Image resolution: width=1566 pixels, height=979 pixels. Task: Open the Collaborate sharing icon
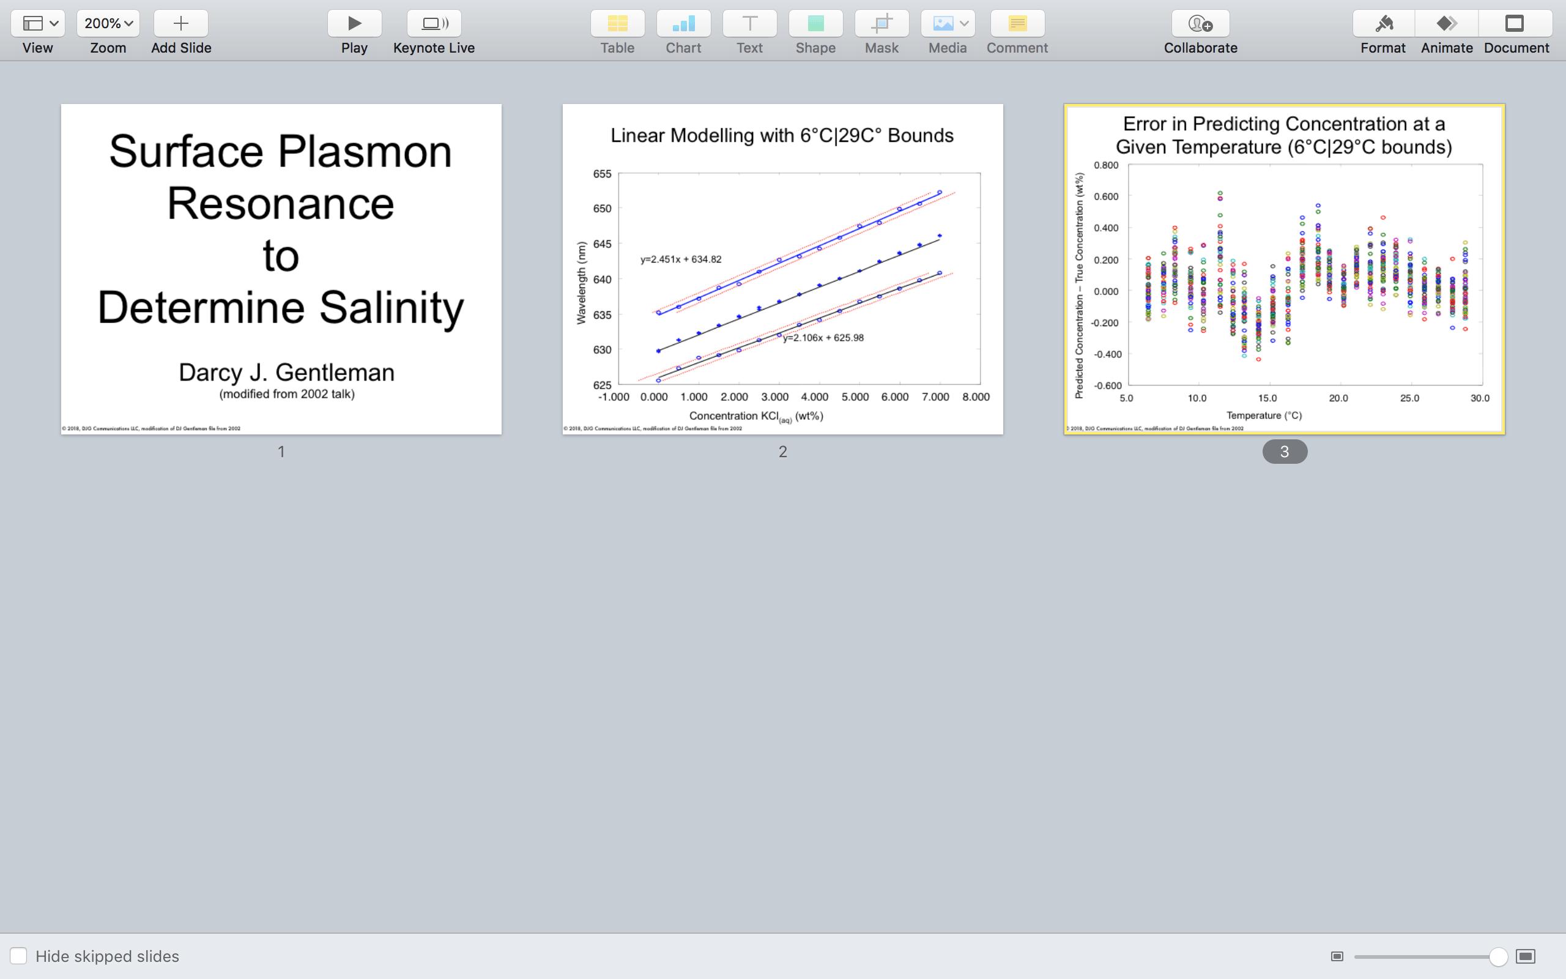tap(1200, 24)
